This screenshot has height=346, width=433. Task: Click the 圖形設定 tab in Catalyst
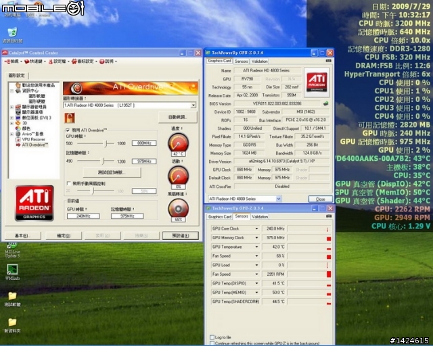pos(16,75)
